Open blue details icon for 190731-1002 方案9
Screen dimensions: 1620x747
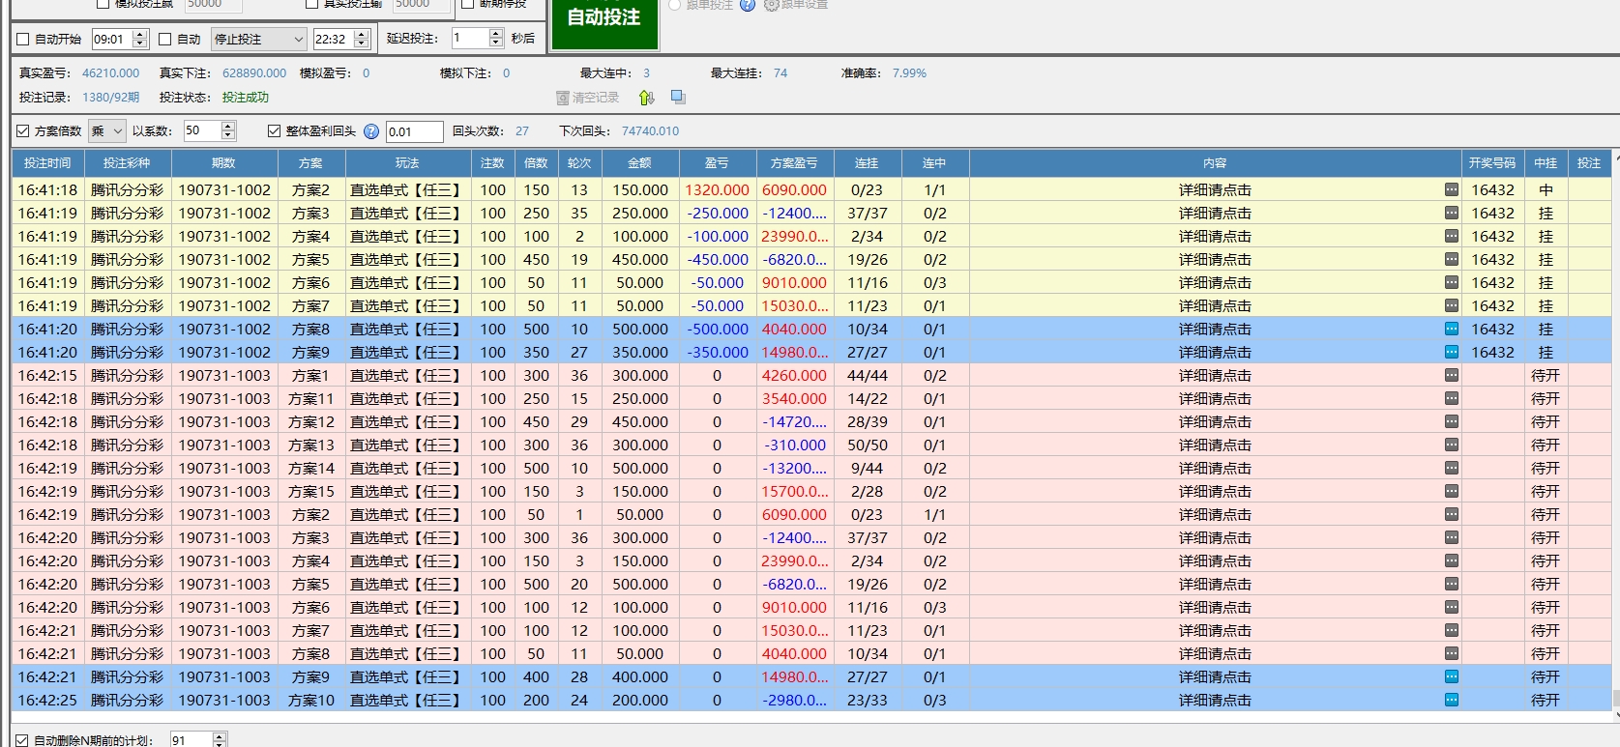click(1451, 352)
